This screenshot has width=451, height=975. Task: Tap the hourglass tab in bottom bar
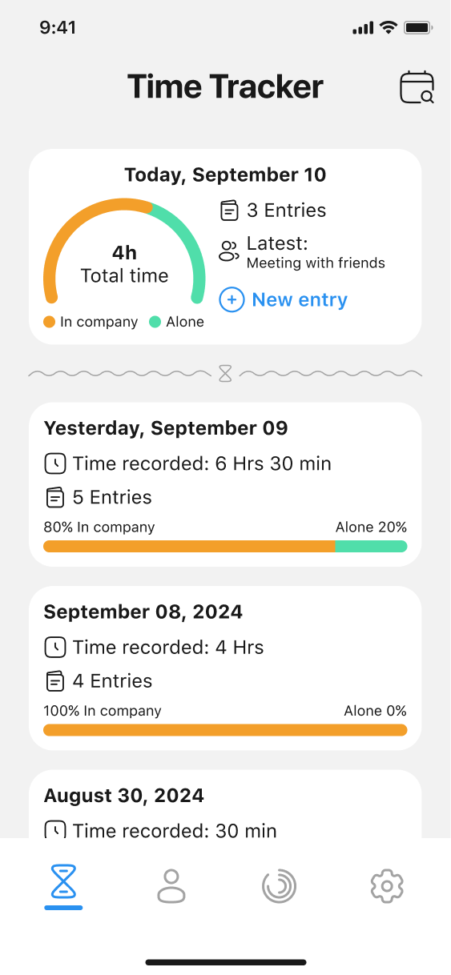pyautogui.click(x=63, y=885)
